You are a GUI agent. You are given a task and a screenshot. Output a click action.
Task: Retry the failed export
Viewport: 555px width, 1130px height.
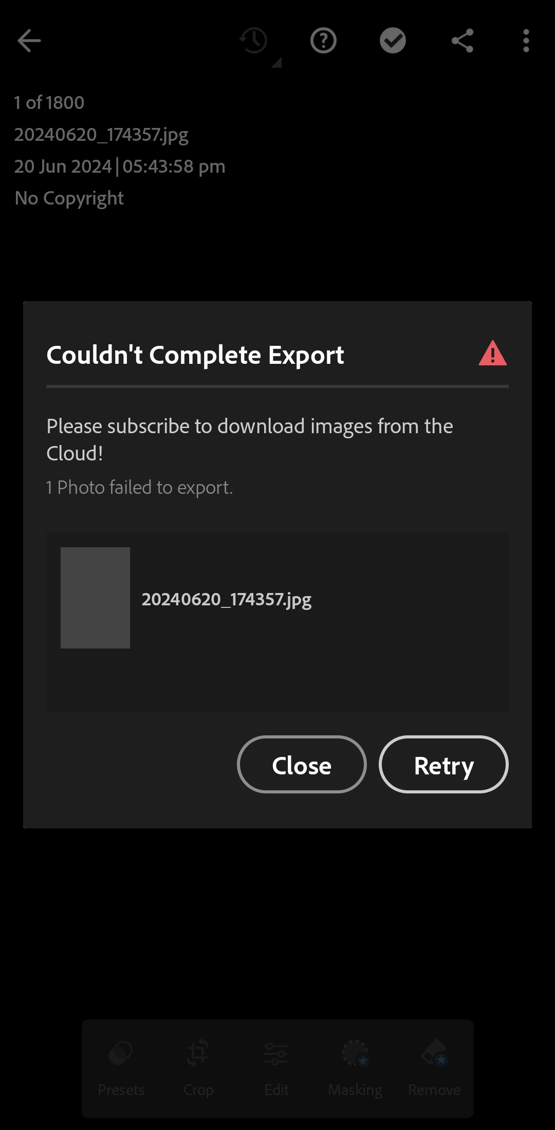443,765
